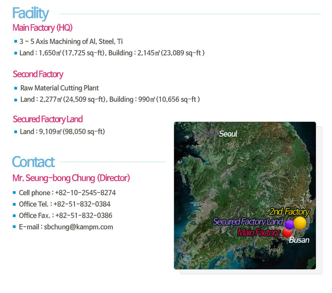
Task: Click the Raw Material Cutting Plant line
Action: point(59,88)
